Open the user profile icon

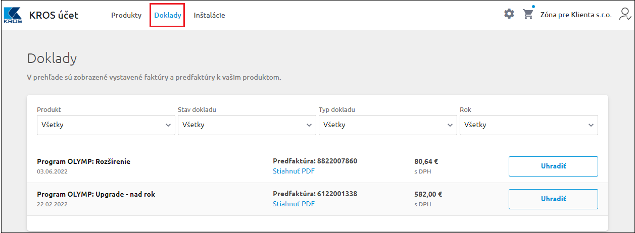[x=625, y=14]
